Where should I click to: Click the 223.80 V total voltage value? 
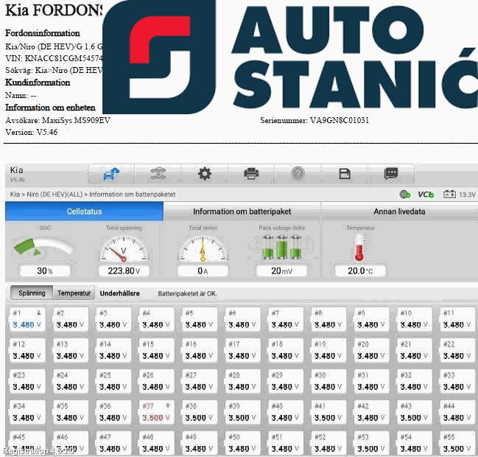[x=124, y=271]
